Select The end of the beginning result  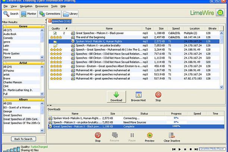coord(134,37)
